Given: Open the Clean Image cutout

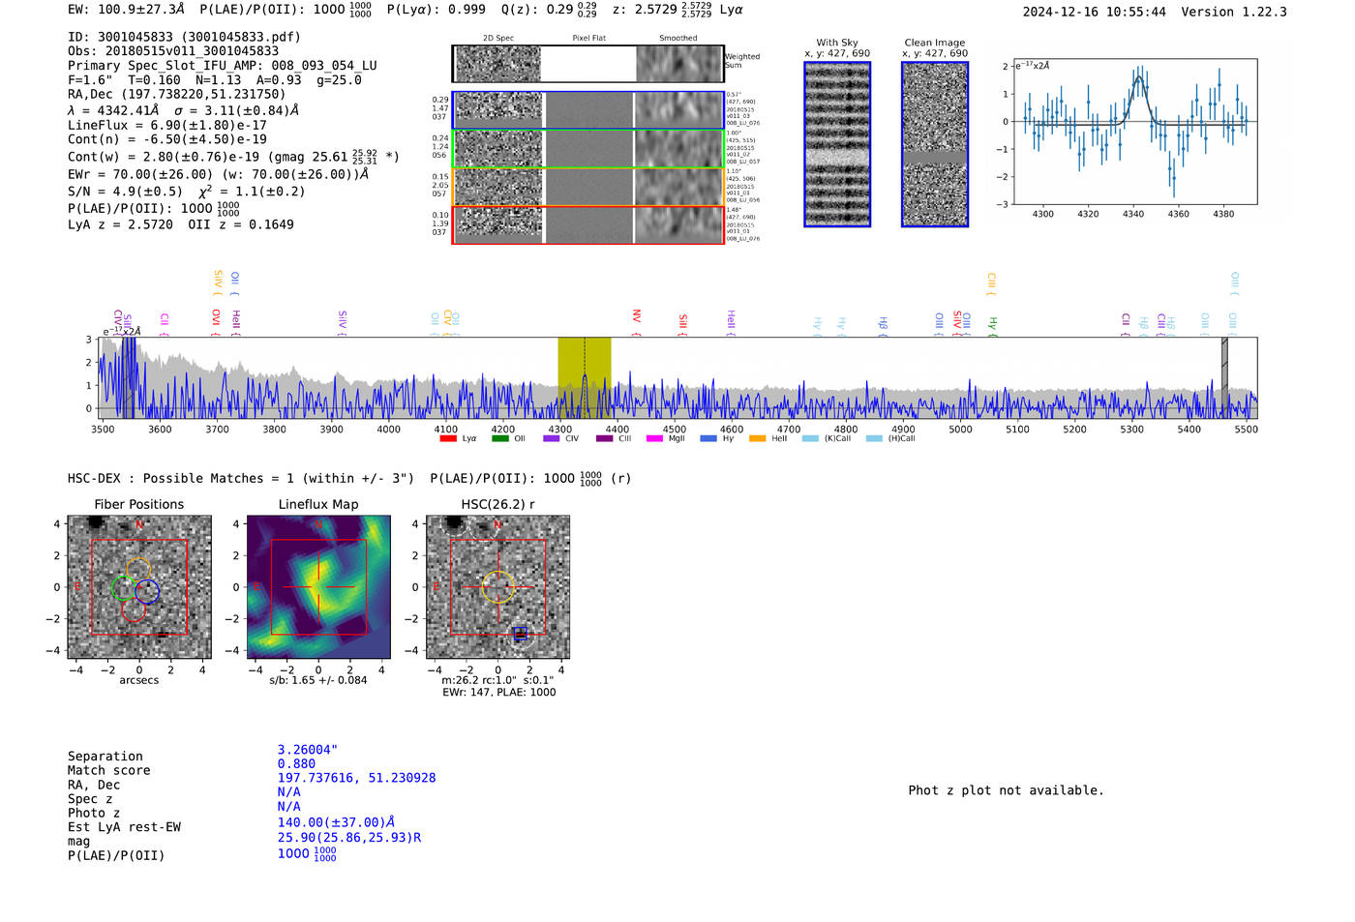Looking at the screenshot, I should tap(935, 144).
